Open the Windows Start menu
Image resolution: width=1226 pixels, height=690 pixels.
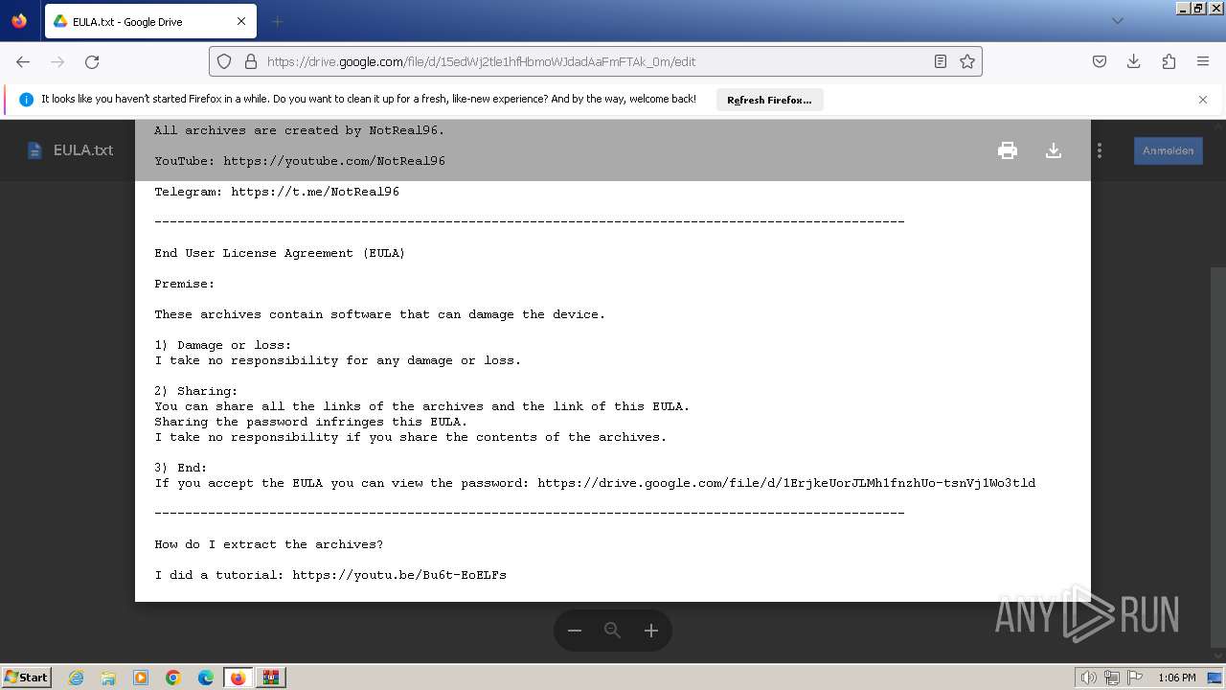pos(26,677)
